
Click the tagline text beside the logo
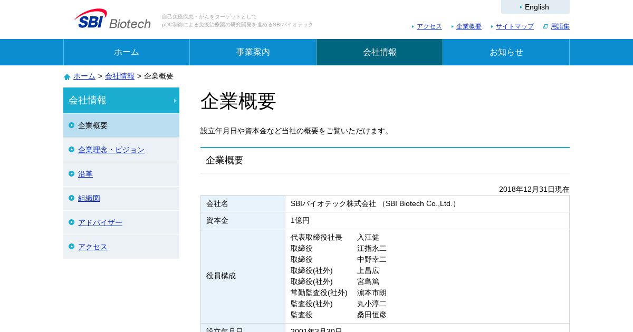point(237,21)
